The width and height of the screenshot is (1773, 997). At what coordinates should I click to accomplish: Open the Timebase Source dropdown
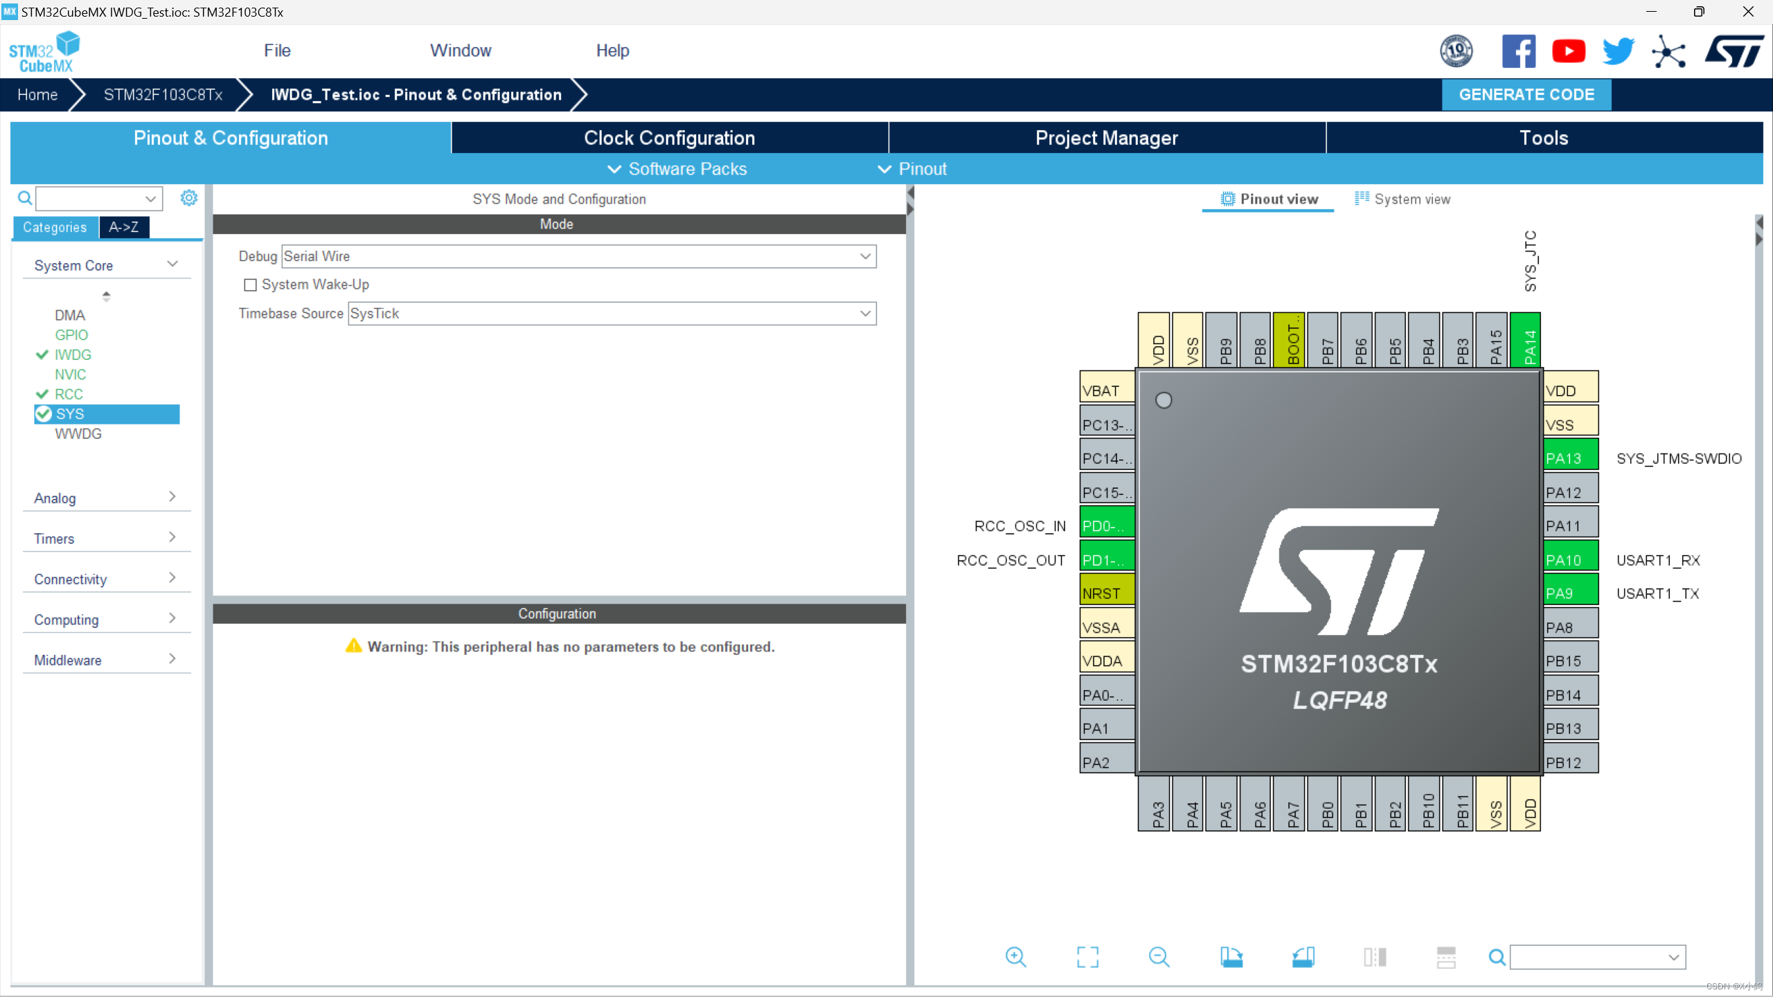coord(864,313)
